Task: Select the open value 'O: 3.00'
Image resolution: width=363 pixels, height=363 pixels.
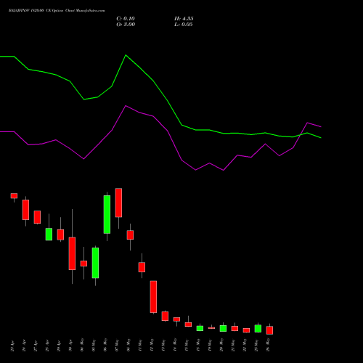Action: 126,25
